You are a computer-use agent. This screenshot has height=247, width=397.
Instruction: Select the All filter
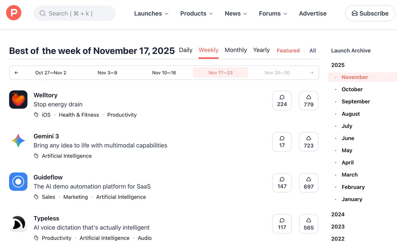click(312, 51)
